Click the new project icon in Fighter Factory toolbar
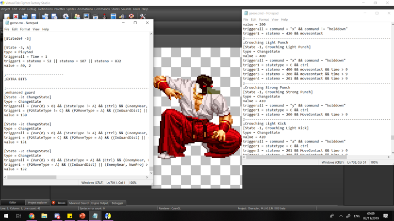The width and height of the screenshot is (394, 221). pyautogui.click(x=7, y=16)
